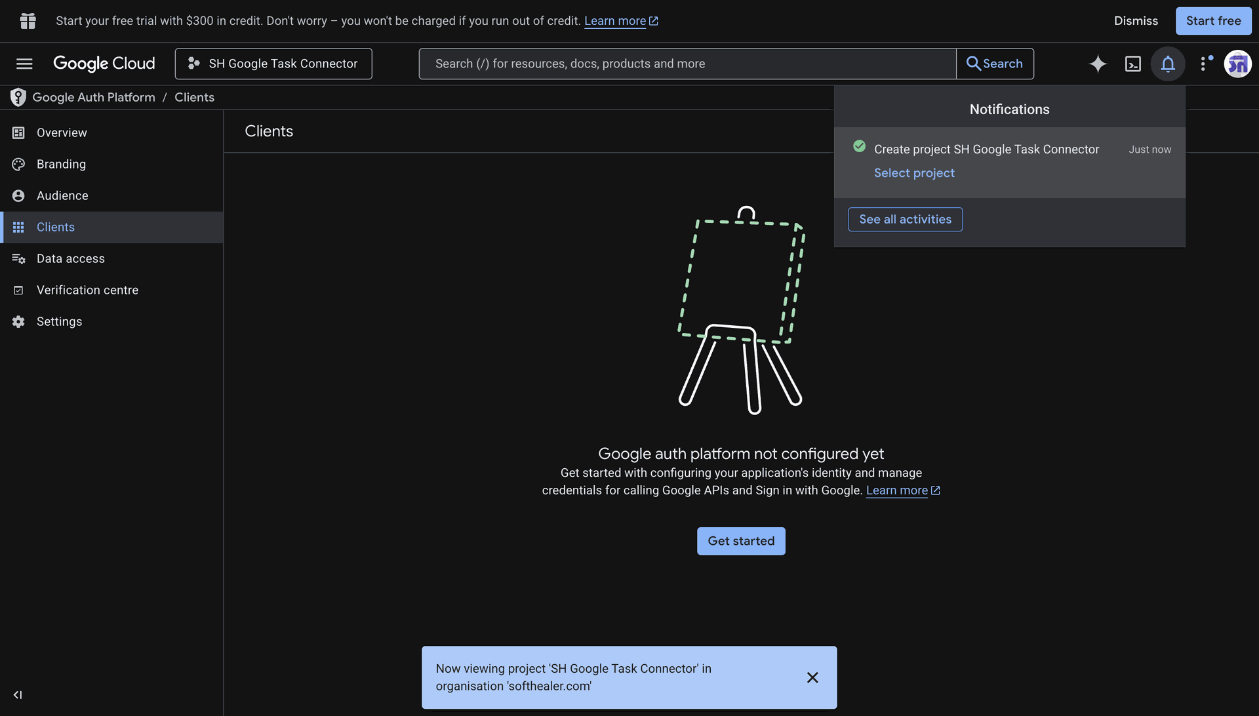Dismiss the free trial banner
1259x716 pixels.
(x=1136, y=21)
